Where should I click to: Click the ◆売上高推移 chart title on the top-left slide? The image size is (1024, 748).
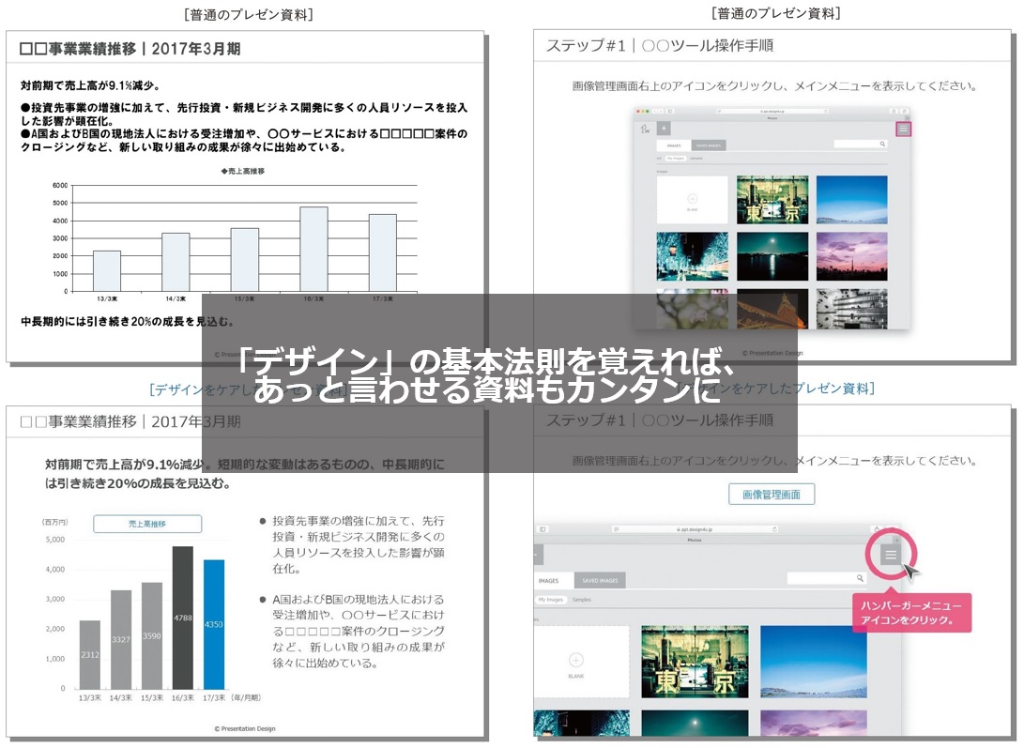point(243,171)
